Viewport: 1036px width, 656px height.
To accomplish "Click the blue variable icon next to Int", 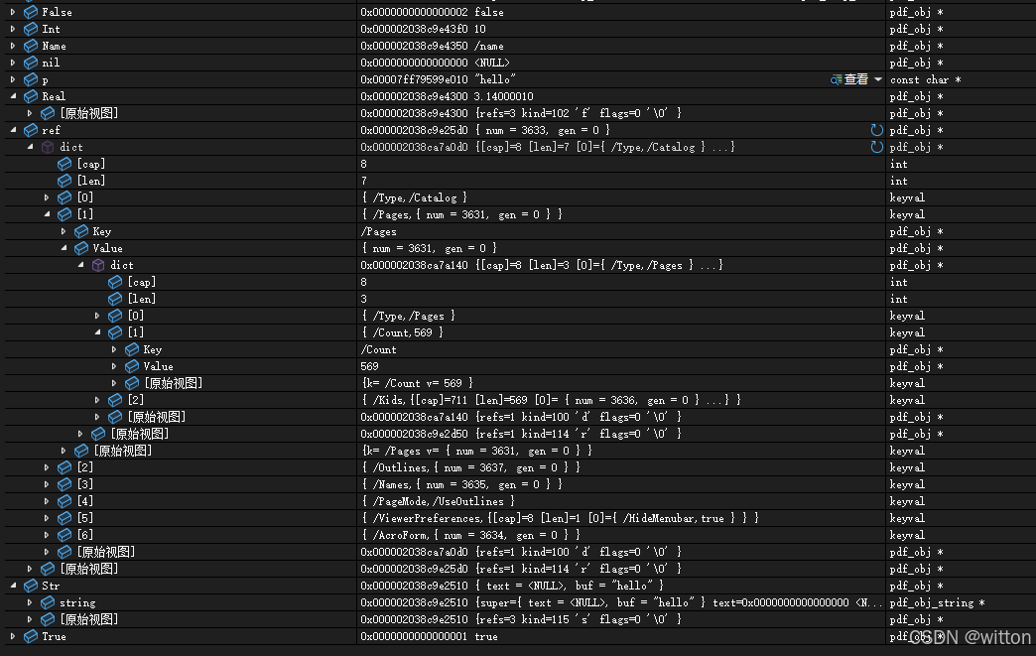I will 31,29.
